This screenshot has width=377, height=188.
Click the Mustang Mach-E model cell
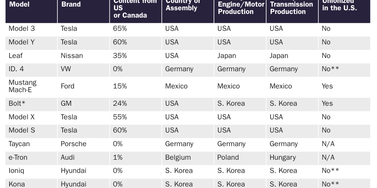22,86
